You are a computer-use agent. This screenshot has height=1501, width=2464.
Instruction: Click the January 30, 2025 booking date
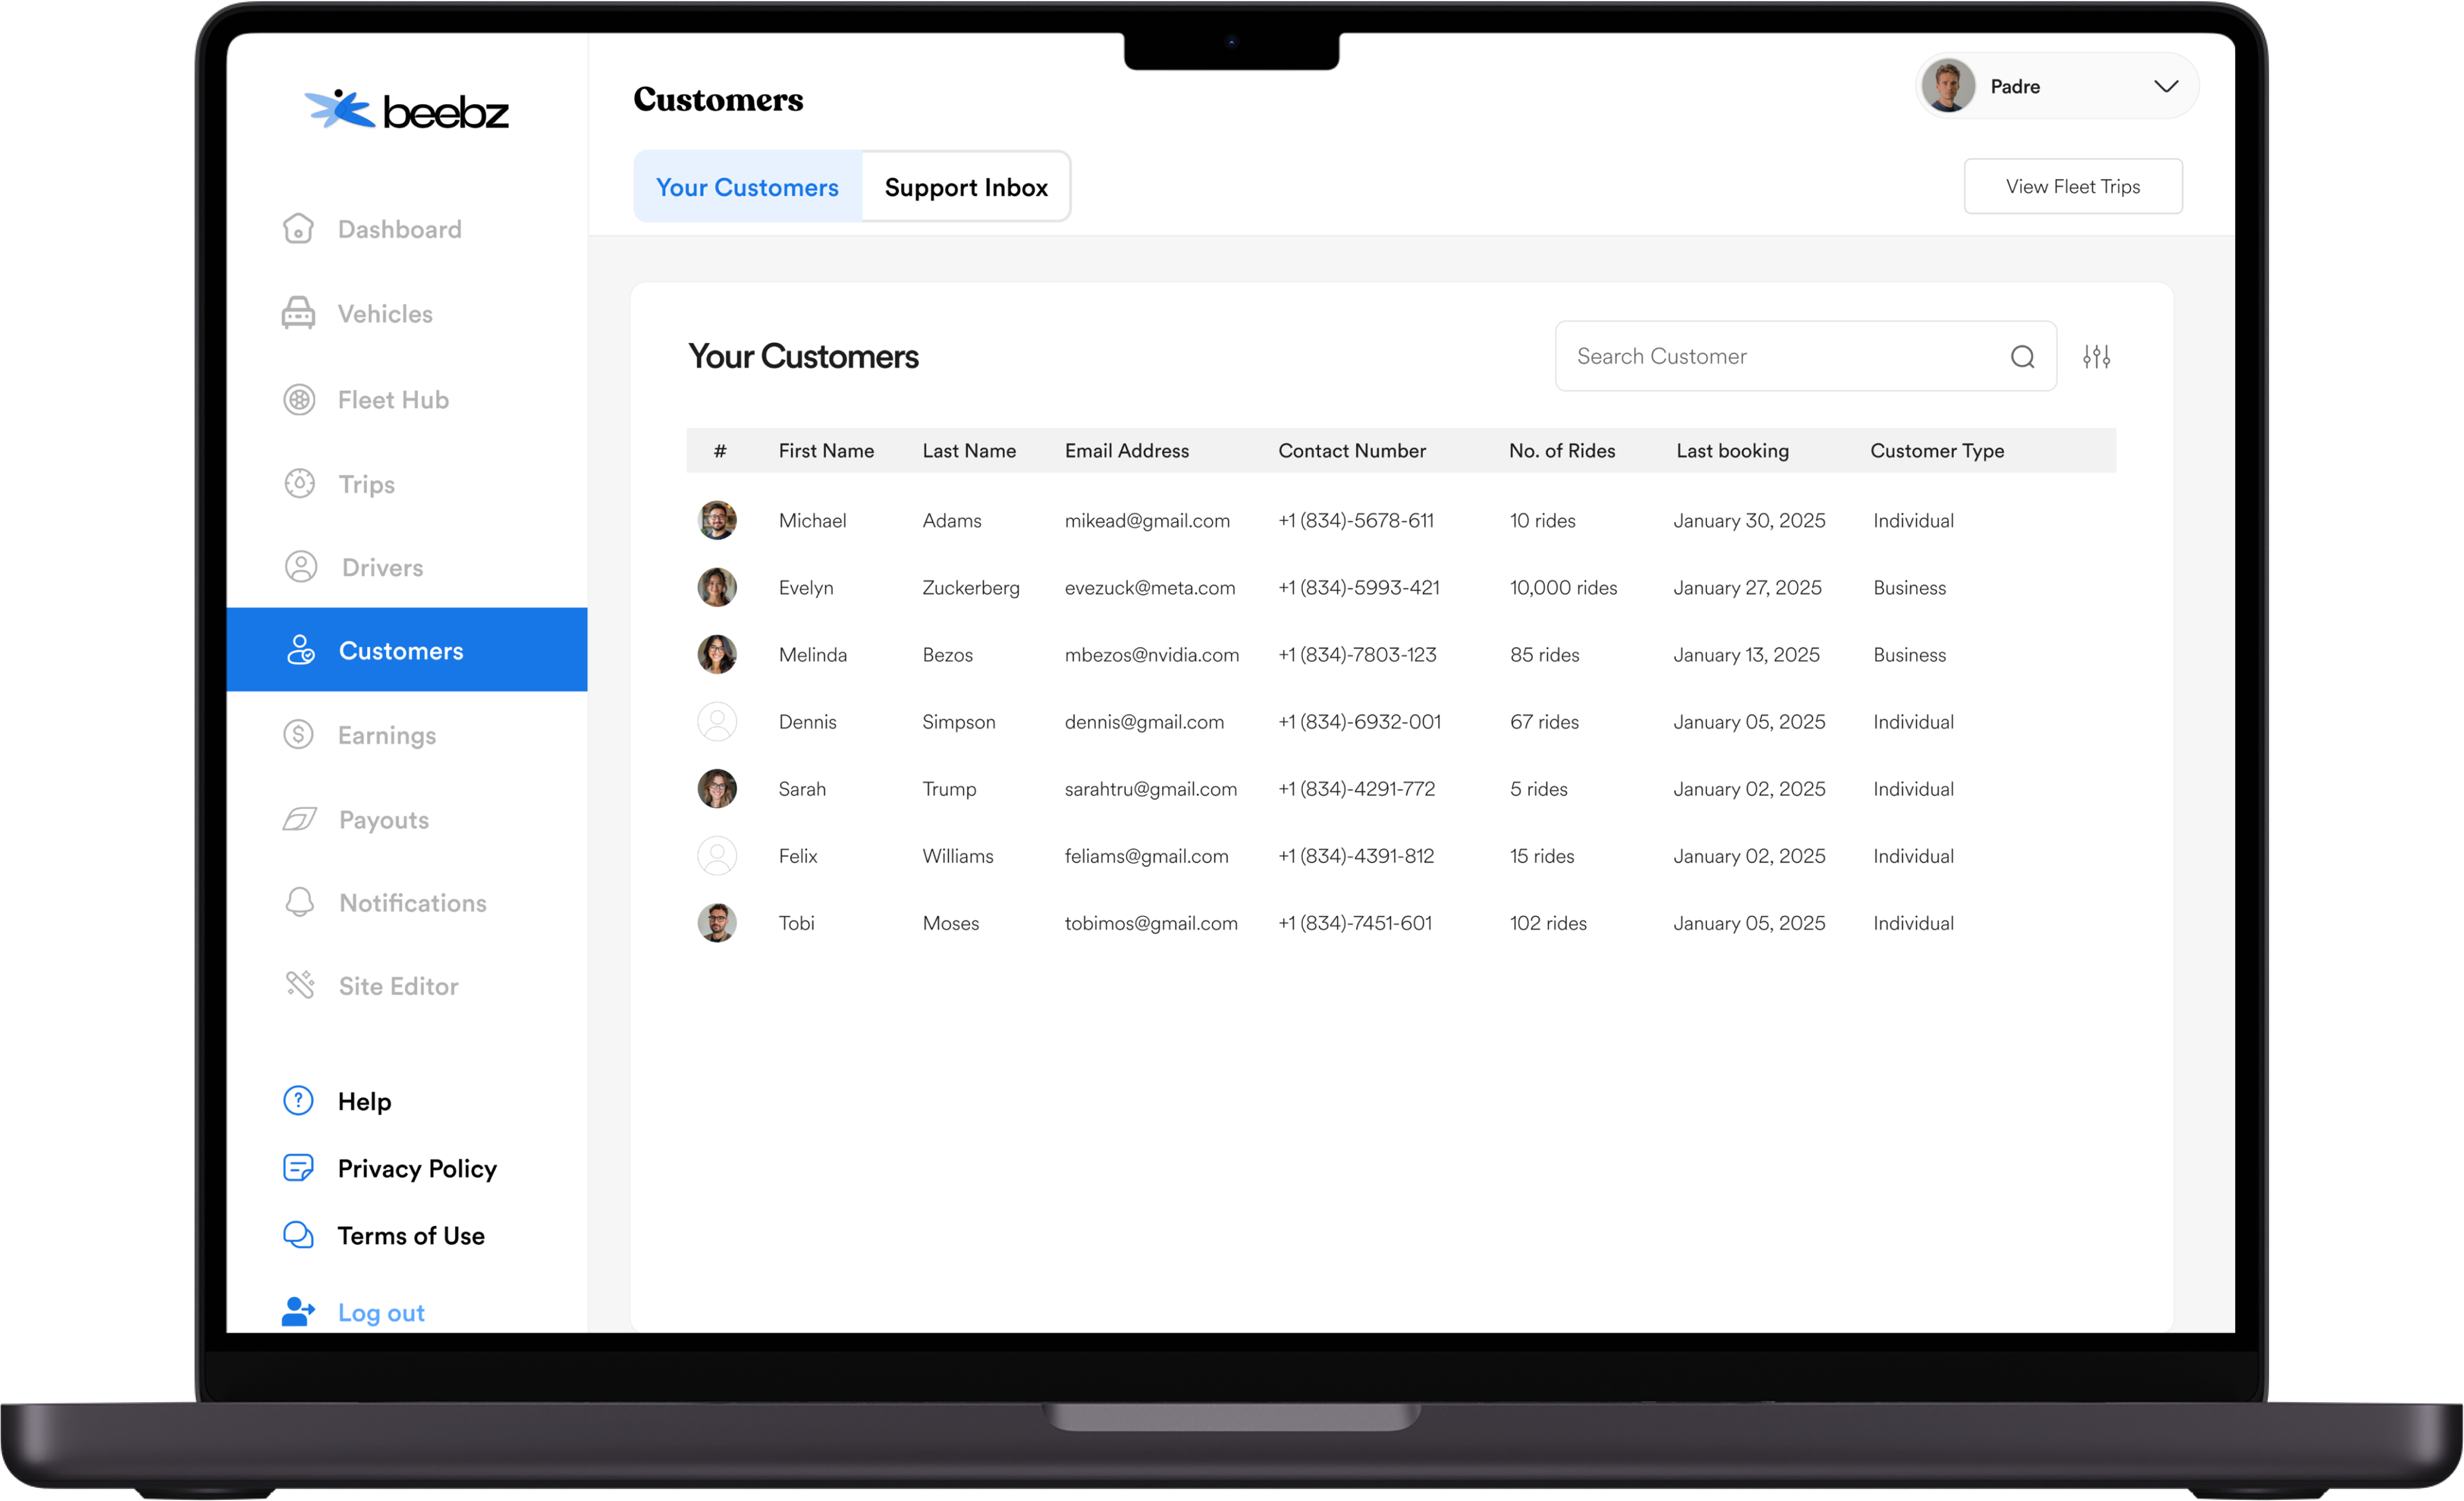(x=1749, y=521)
